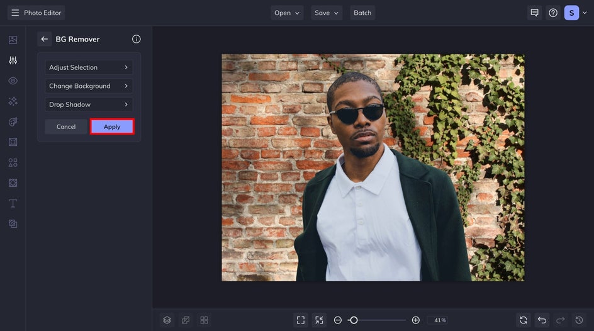Open the History clock icon
Viewport: 594px width, 331px height.
coord(579,320)
